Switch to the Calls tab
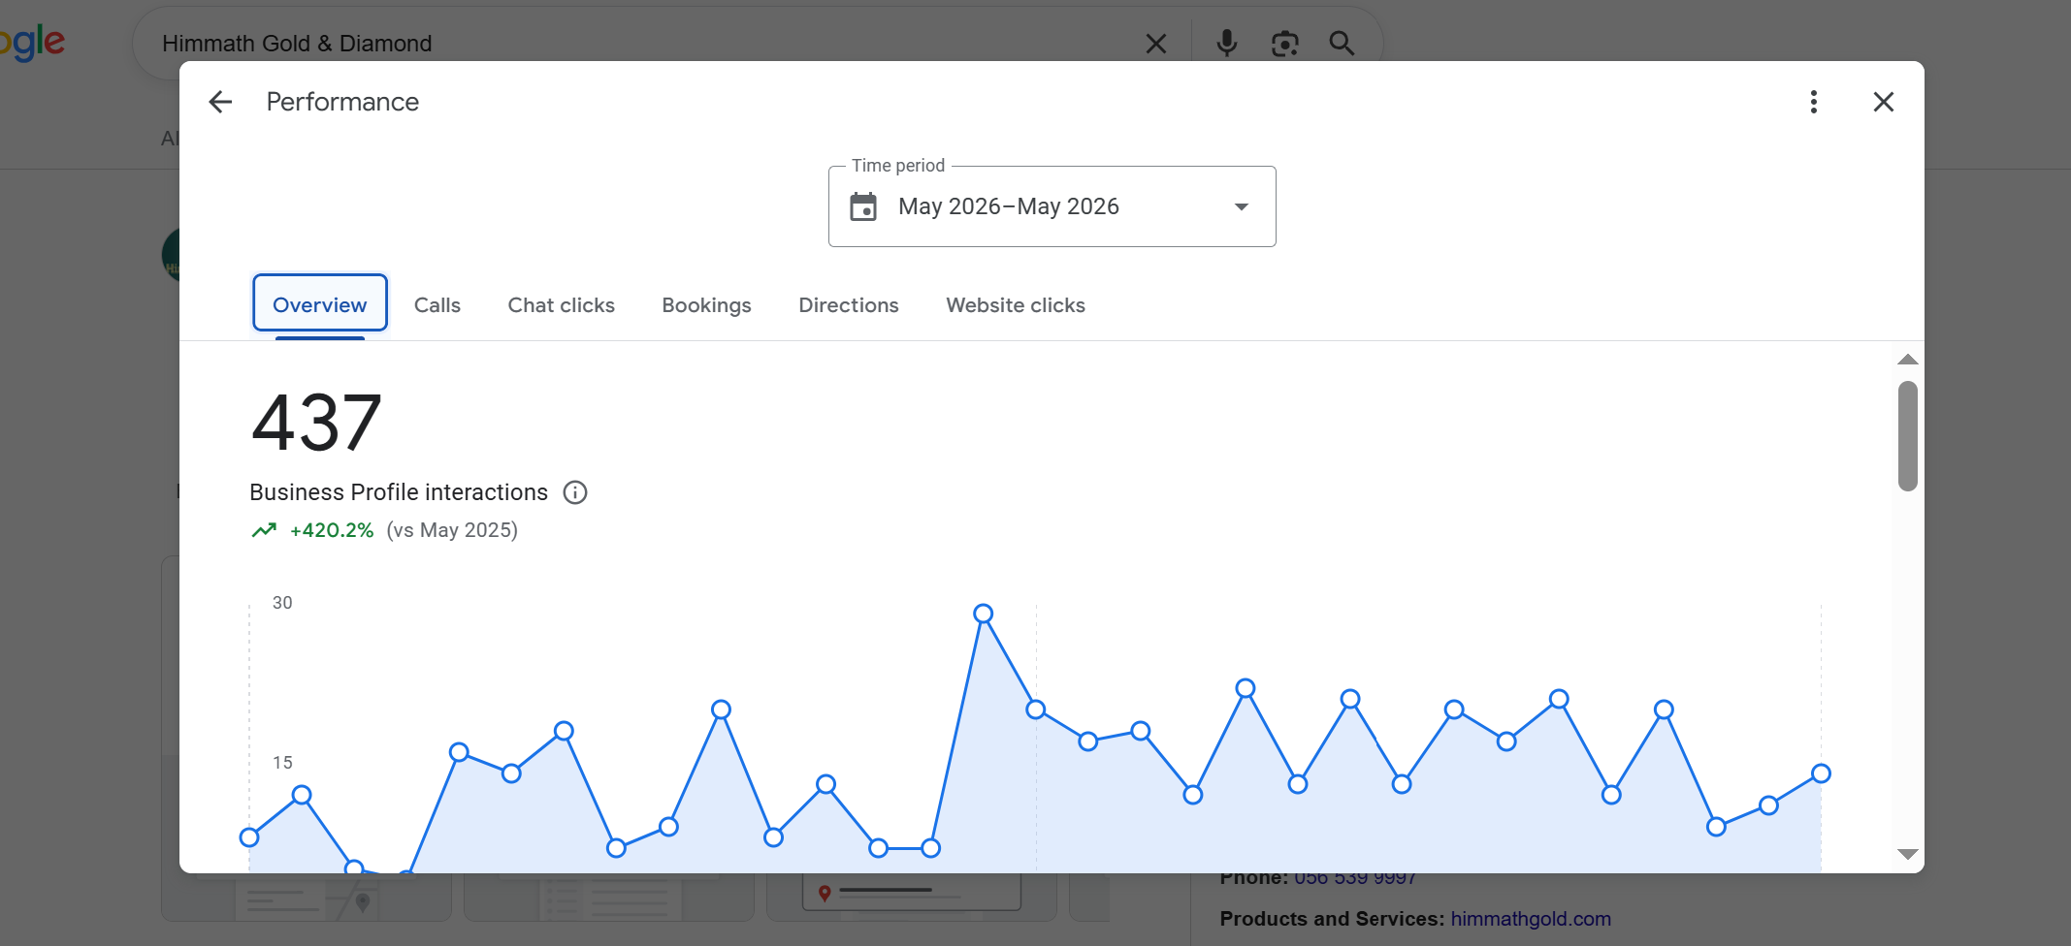 pos(437,305)
